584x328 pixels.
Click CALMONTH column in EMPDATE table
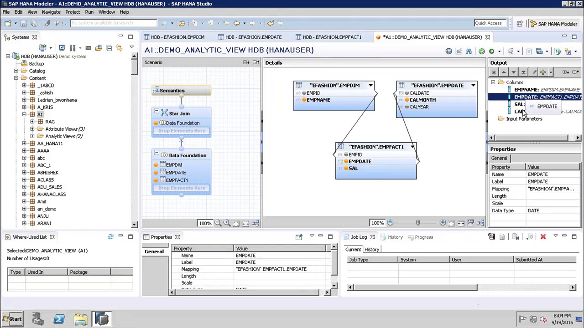(422, 100)
